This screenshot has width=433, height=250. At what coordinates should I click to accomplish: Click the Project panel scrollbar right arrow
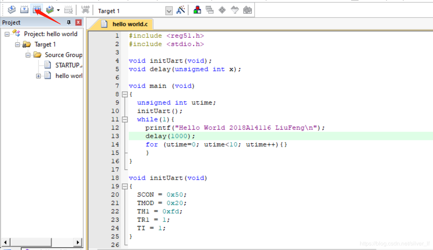78,242
